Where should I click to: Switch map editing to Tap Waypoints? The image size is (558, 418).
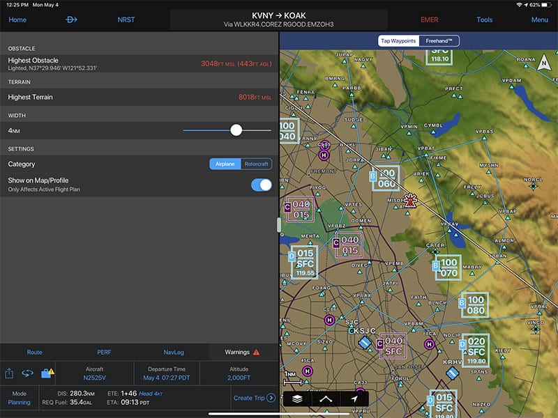[x=398, y=41]
